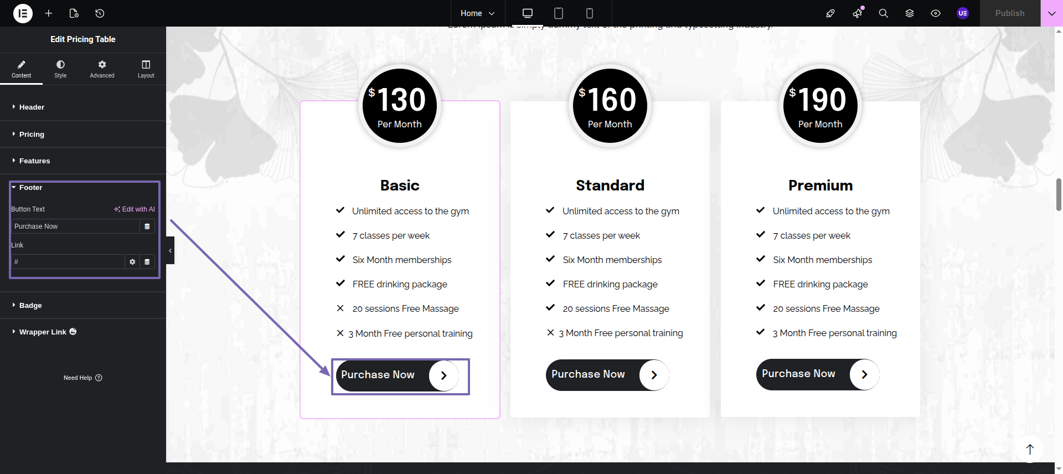The image size is (1063, 474).
Task: Switch to mobile responsive view
Action: pyautogui.click(x=590, y=13)
